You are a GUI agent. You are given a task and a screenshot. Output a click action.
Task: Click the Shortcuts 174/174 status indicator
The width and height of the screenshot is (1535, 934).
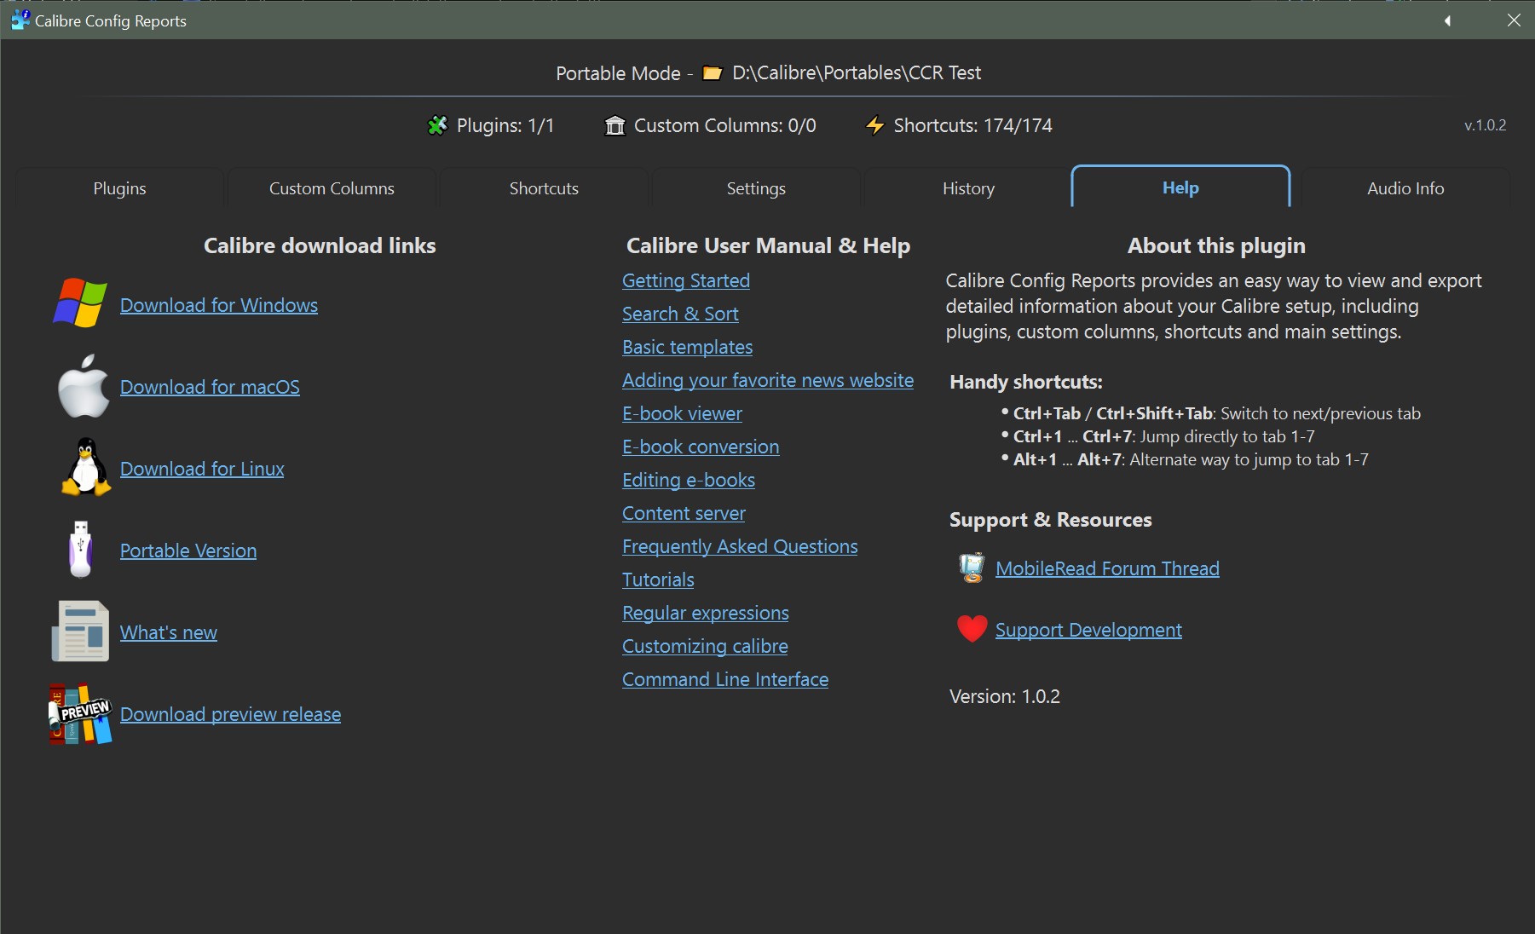(x=959, y=125)
